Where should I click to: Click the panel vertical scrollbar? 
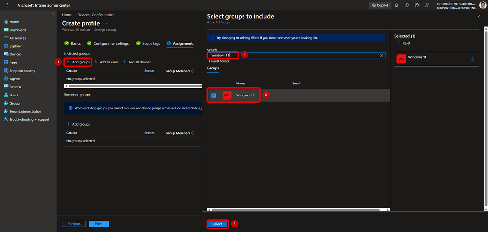point(486,118)
